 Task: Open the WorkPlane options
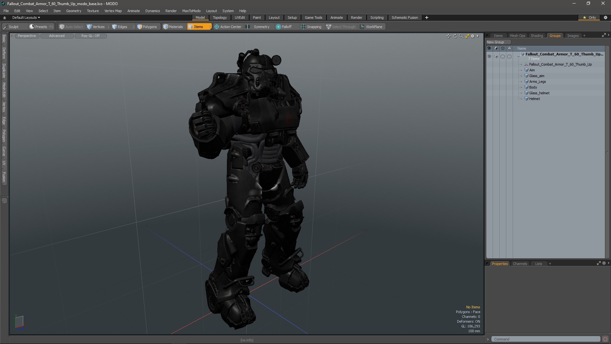click(x=371, y=27)
